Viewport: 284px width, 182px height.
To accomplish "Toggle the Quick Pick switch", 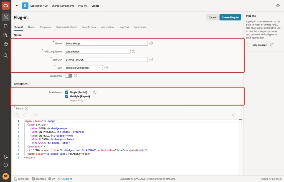I will pyautogui.click(x=69, y=76).
